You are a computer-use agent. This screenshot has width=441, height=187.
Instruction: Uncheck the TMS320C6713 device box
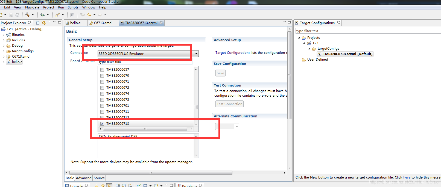[102, 124]
